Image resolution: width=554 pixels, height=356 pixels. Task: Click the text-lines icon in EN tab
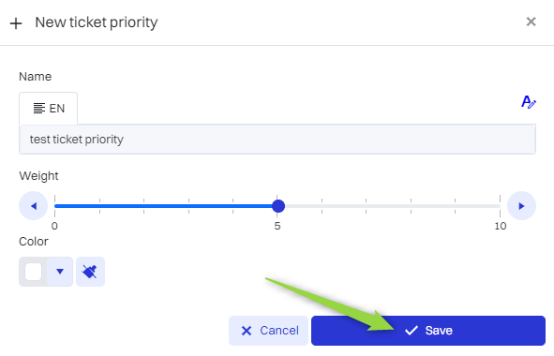38,109
